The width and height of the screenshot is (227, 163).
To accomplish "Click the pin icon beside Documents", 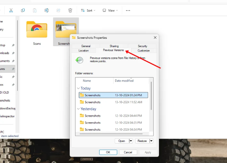I will (x=13, y=61).
